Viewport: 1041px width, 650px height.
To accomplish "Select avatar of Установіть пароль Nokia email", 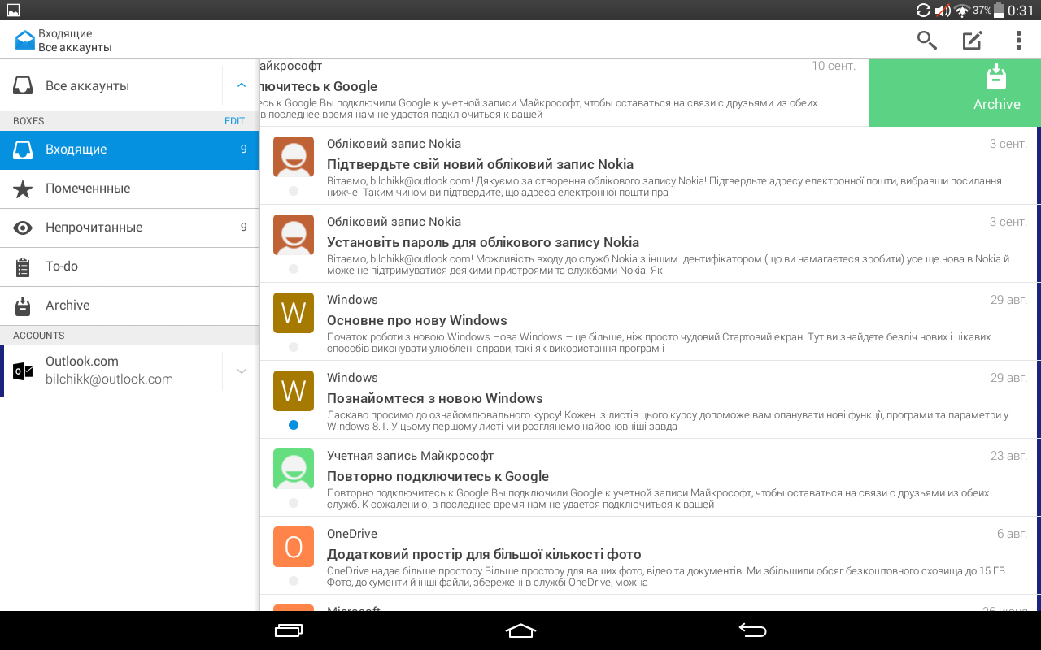I will (x=294, y=235).
